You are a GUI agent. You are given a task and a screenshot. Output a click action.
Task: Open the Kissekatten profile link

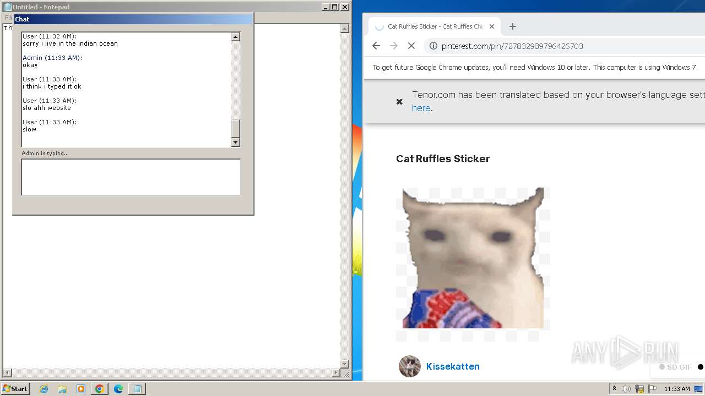pos(453,366)
